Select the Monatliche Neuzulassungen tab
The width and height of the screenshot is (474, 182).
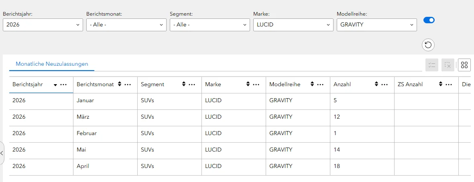52,64
